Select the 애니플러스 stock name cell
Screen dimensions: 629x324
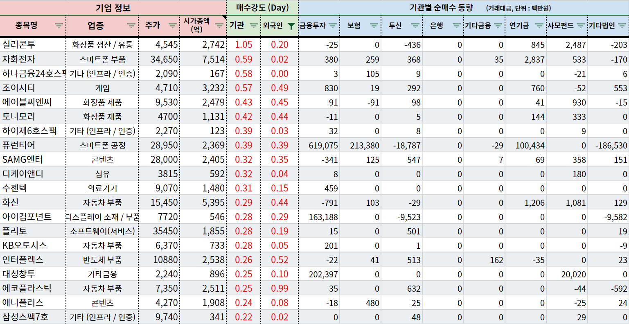(33, 302)
